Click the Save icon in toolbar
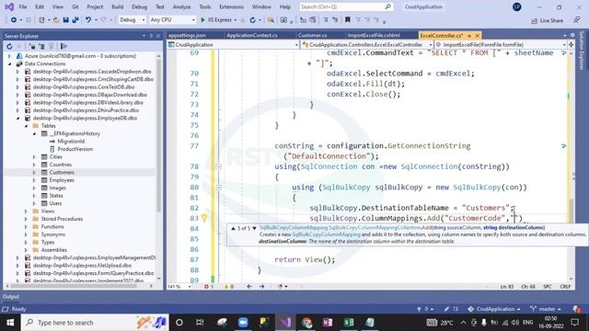The width and height of the screenshot is (589, 331). [65, 20]
